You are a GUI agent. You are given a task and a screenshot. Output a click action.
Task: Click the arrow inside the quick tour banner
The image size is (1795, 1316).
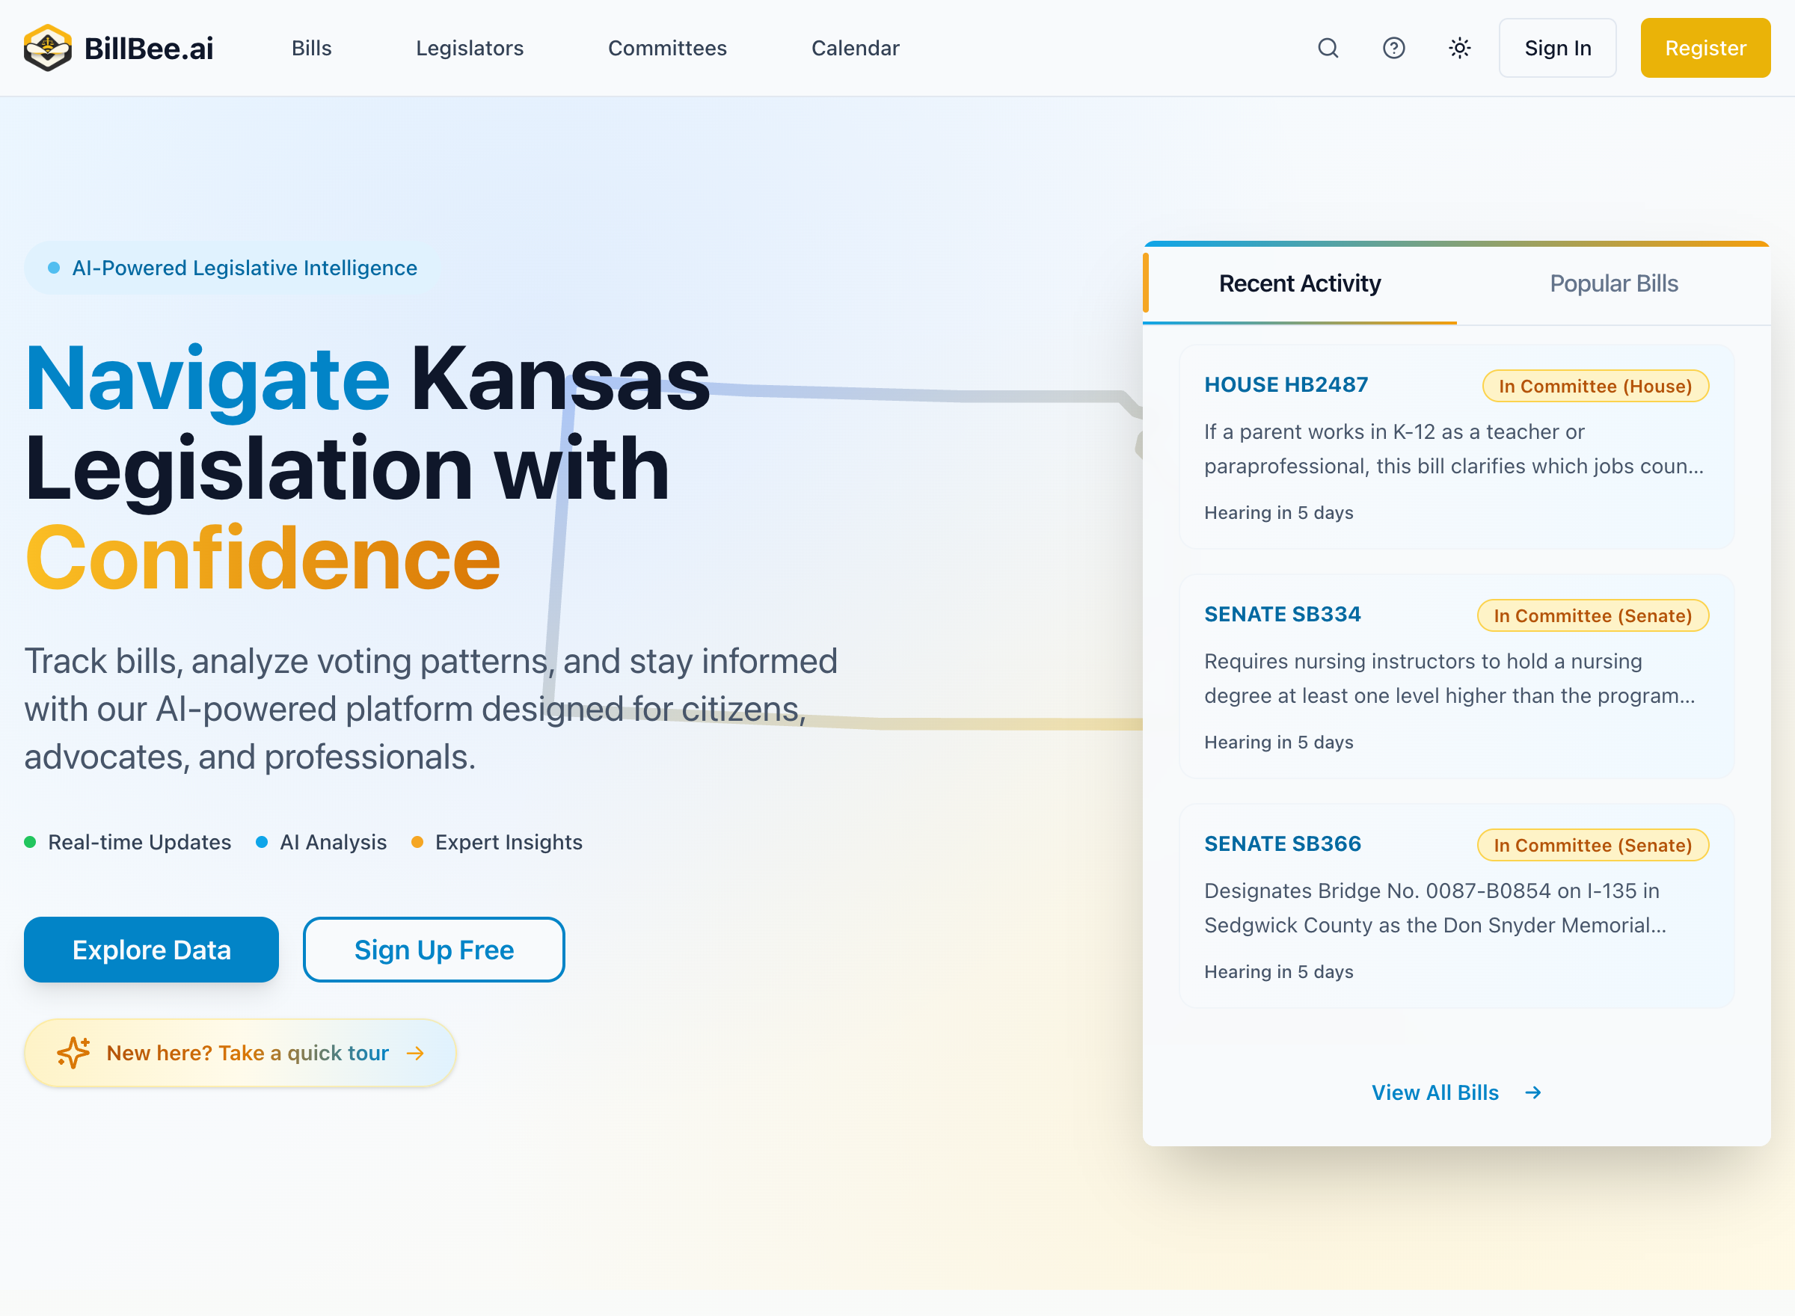[x=417, y=1052]
